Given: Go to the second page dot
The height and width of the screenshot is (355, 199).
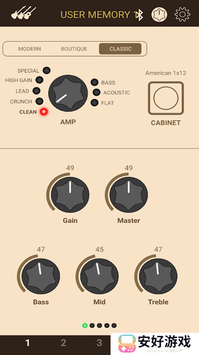Looking at the screenshot, I should pyautogui.click(x=92, y=326).
